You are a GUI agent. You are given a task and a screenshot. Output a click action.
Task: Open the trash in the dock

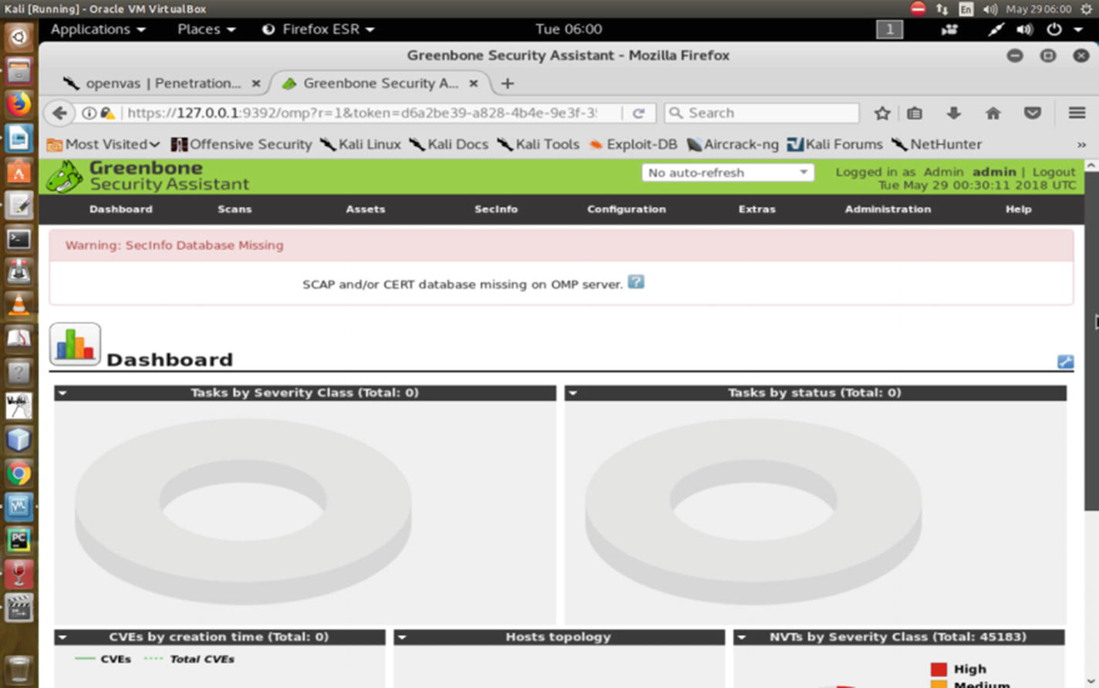(19, 669)
